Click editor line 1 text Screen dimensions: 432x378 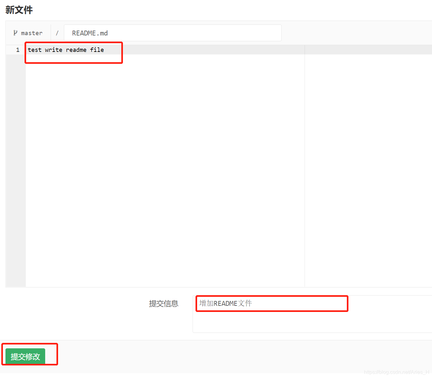(x=66, y=50)
